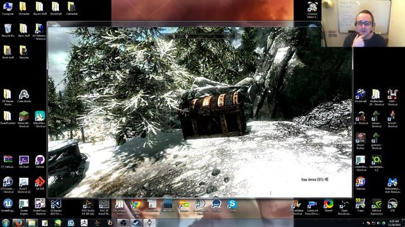Screen dimensions: 405x227
Task: Switch to Steam in taskbar
Action: coord(137,223)
